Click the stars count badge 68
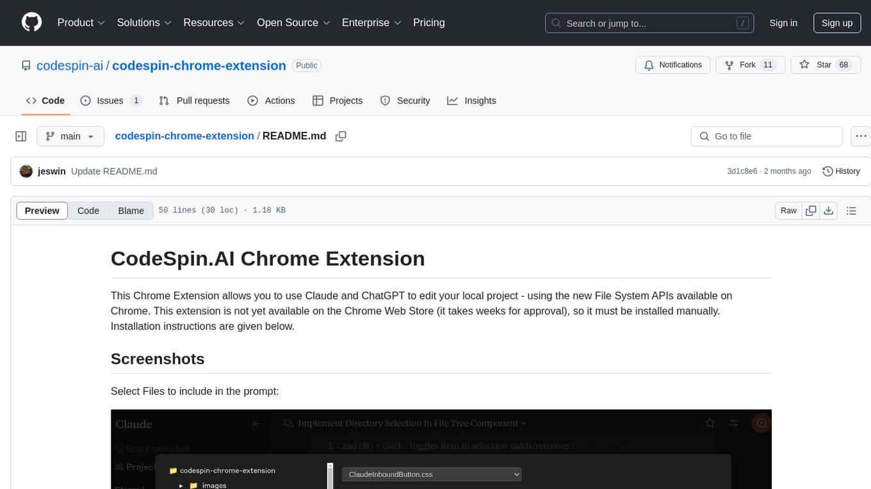 pos(843,65)
